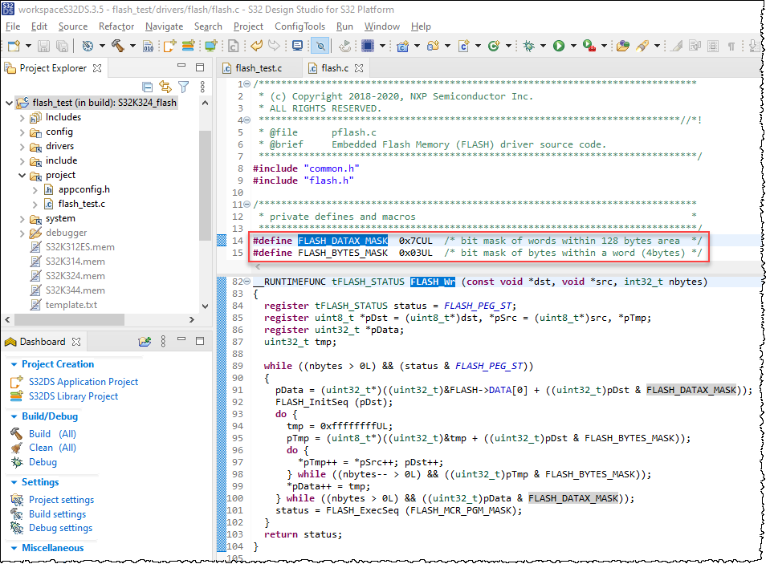766x564 pixels.
Task: Click the Project Explorer vertical scrollbar
Action: [x=205, y=185]
